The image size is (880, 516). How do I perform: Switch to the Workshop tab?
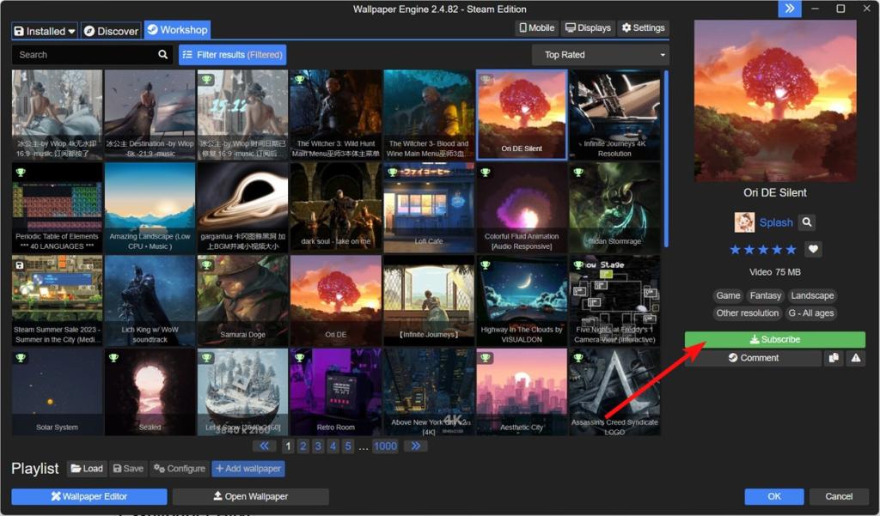(177, 29)
